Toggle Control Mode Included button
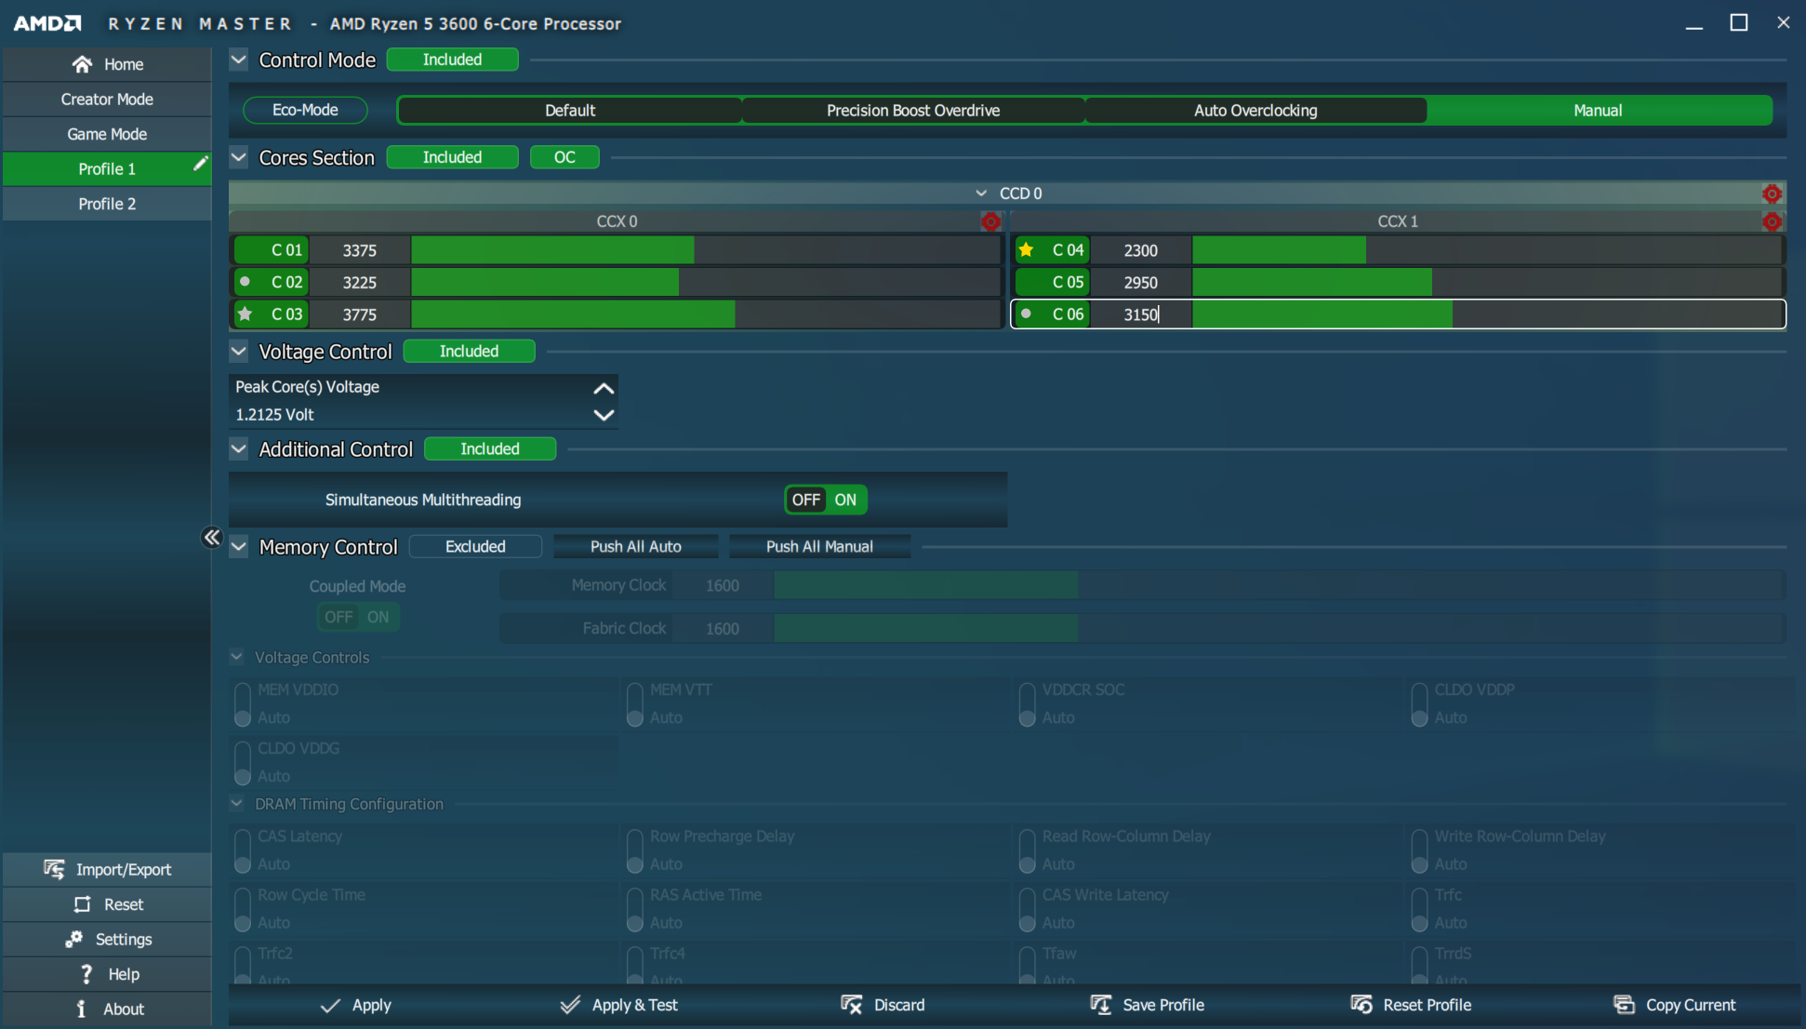The image size is (1806, 1029). pos(452,60)
